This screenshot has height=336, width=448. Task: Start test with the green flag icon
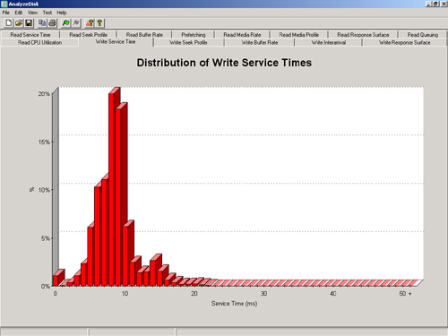tap(66, 23)
